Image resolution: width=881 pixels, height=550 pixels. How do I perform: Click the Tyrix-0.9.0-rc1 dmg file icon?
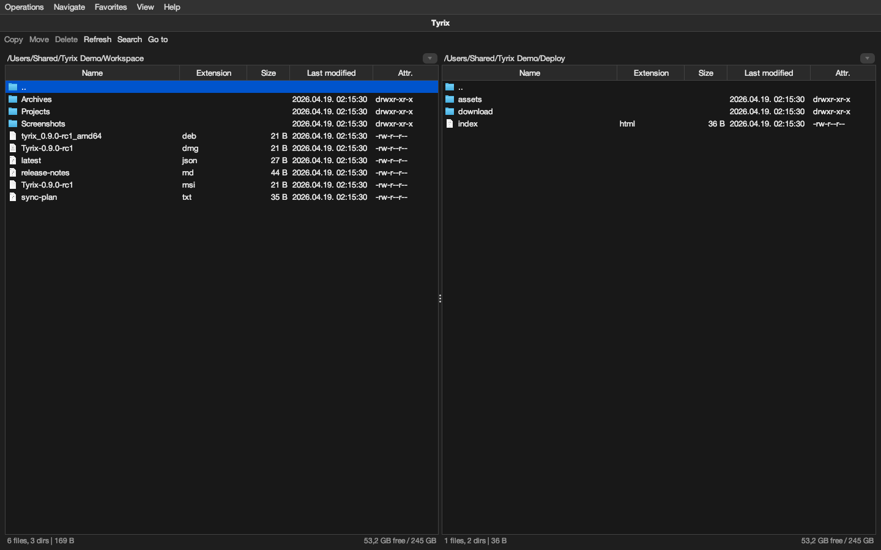(x=13, y=148)
